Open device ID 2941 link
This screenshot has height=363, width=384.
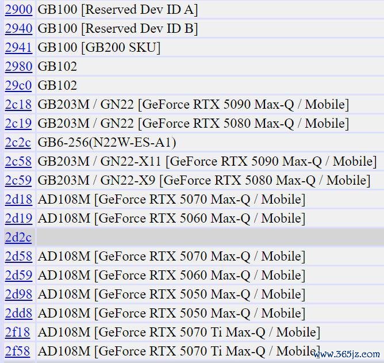coord(18,48)
